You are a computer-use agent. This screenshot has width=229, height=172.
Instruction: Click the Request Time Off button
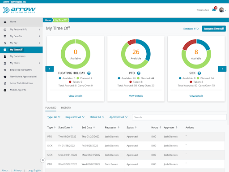[x=214, y=29]
